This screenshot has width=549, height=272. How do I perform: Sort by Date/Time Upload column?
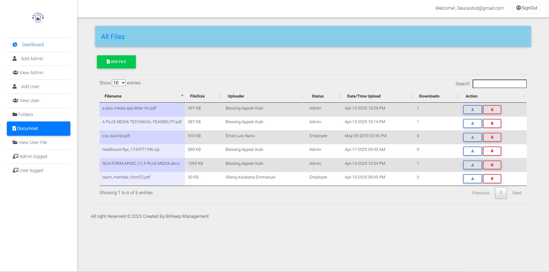364,96
